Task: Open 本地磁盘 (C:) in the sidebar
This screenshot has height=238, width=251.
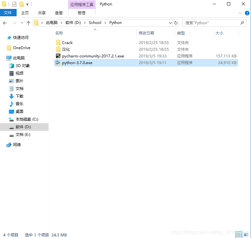Action: click(27, 119)
